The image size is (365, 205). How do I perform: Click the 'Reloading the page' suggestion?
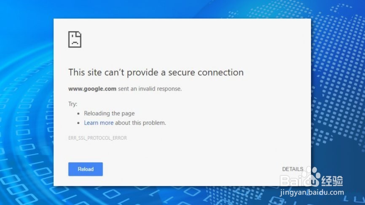[x=109, y=113]
